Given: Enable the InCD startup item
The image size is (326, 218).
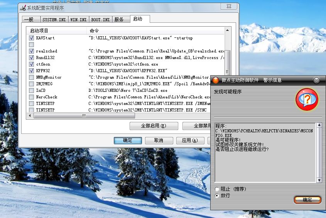Looking at the screenshot, I should coord(31,90).
